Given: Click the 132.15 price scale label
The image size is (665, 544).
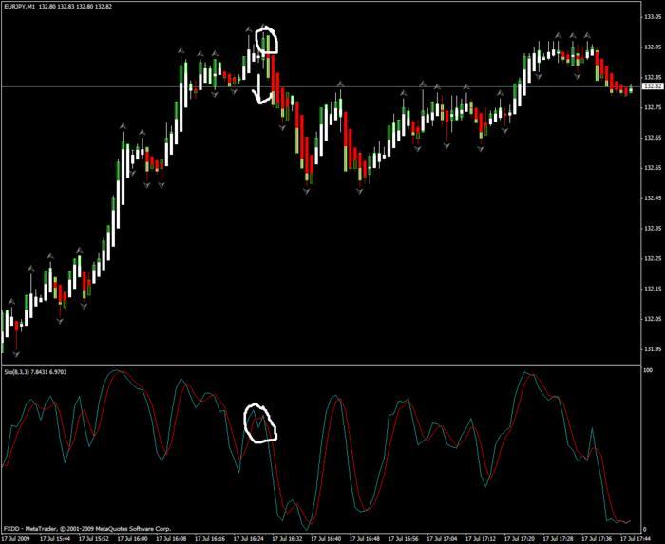Looking at the screenshot, I should point(653,289).
